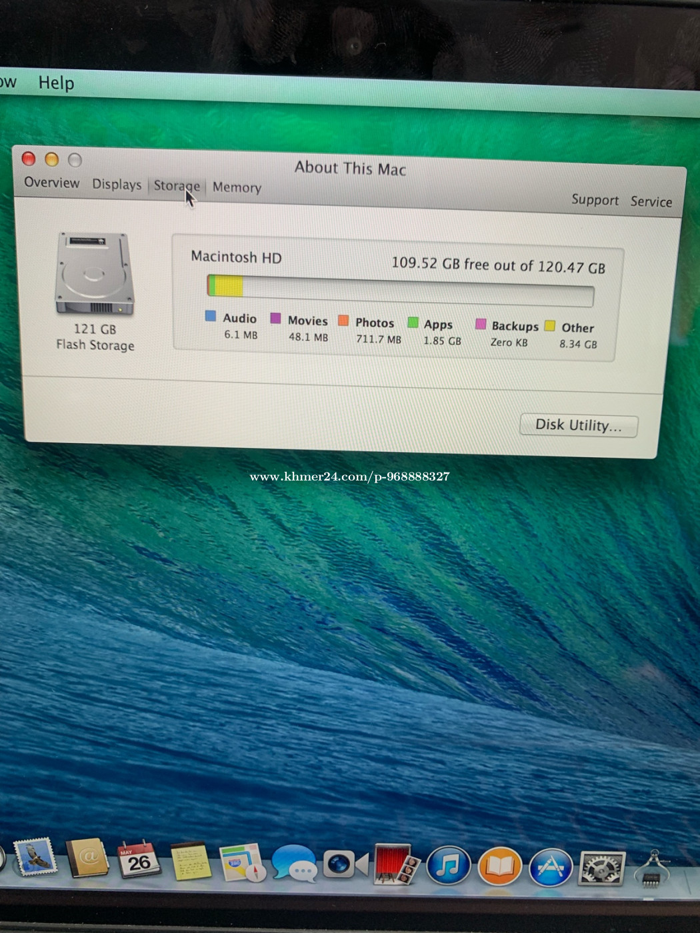This screenshot has height=933, width=700.
Task: Launch the yellow Notes app
Action: (x=191, y=861)
